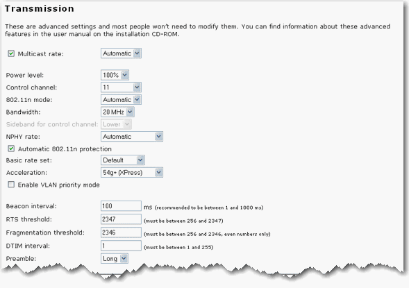Uncheck the Multicast rate checkbox
This screenshot has width=409, height=288.
[x=11, y=53]
